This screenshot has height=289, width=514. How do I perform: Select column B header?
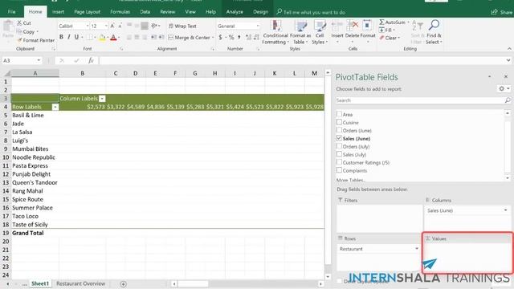82,73
